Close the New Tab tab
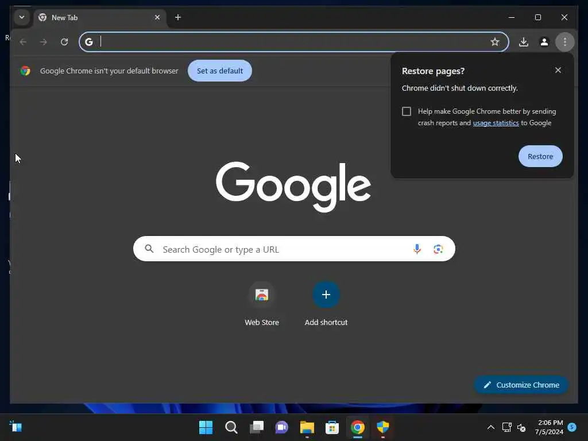Viewport: 588px width, 441px height. coord(157,17)
